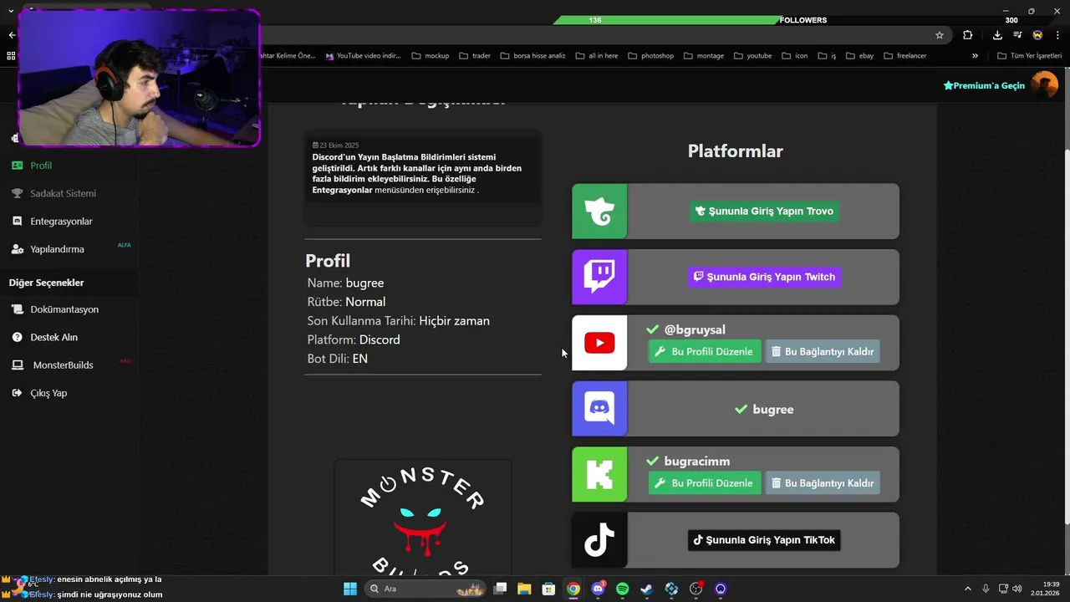Open Dokümantasyon from the sidebar
Image resolution: width=1070 pixels, height=602 pixels.
[64, 309]
